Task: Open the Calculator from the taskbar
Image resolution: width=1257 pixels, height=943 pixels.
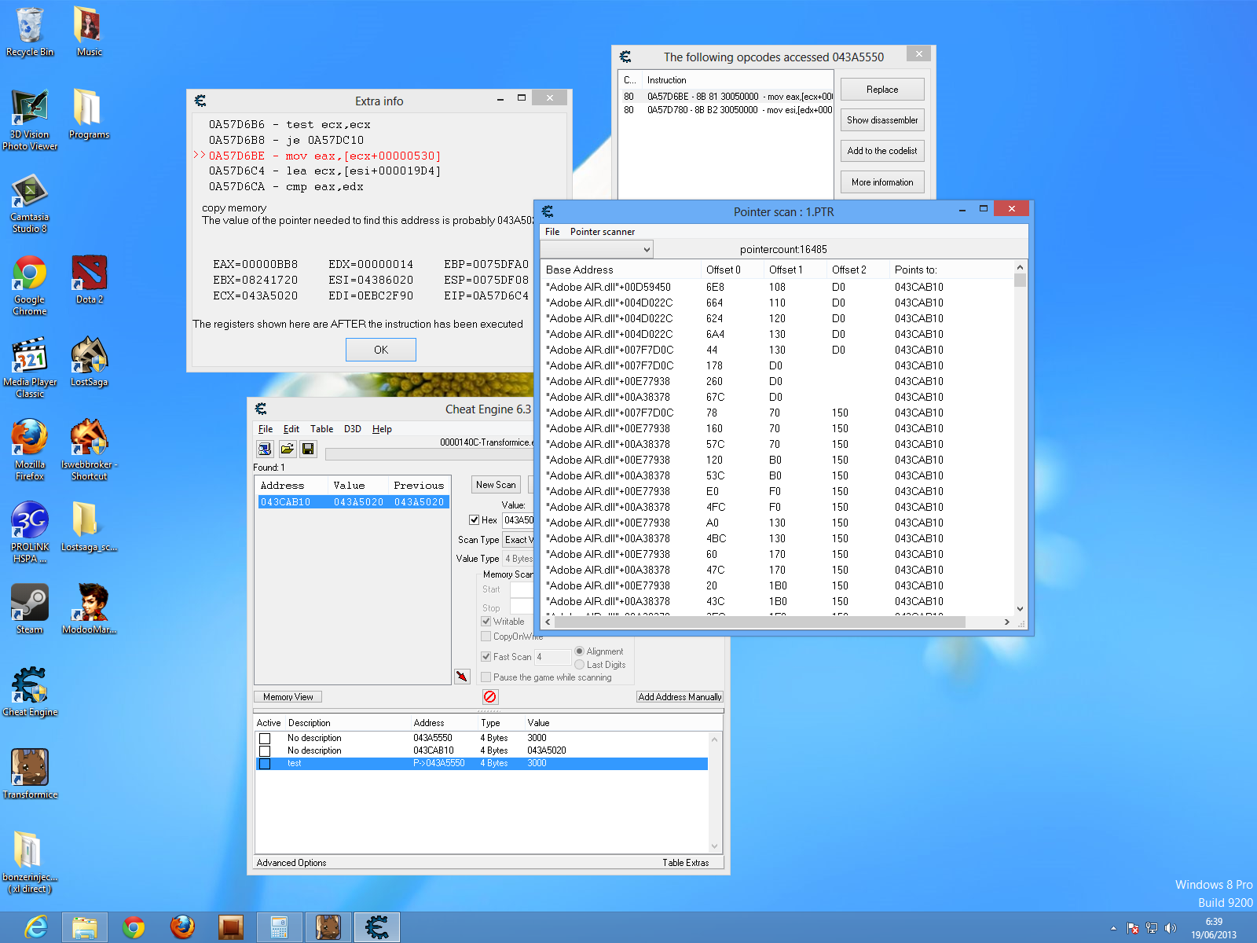Action: point(280,927)
